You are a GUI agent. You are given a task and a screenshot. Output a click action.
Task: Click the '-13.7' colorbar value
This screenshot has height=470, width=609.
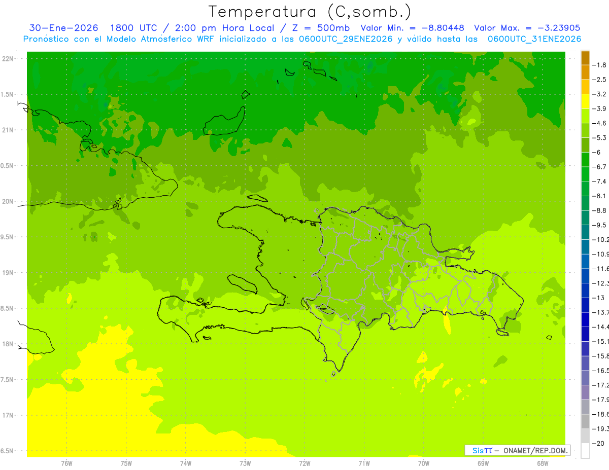[600, 312]
